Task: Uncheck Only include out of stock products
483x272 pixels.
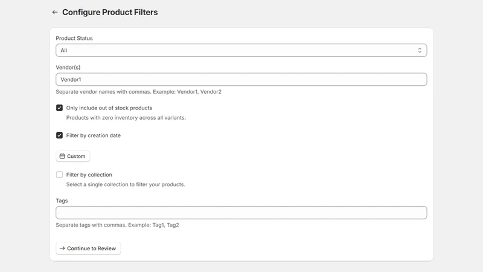Action: (x=59, y=108)
